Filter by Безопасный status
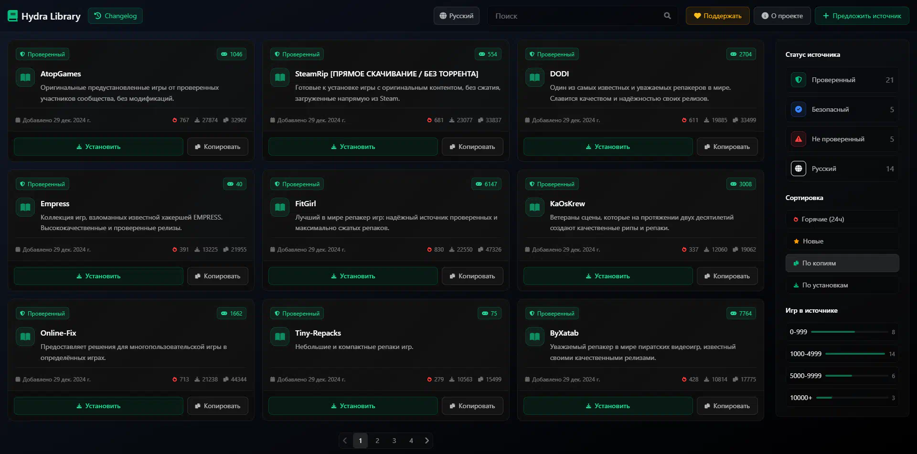The image size is (917, 454). click(x=842, y=109)
